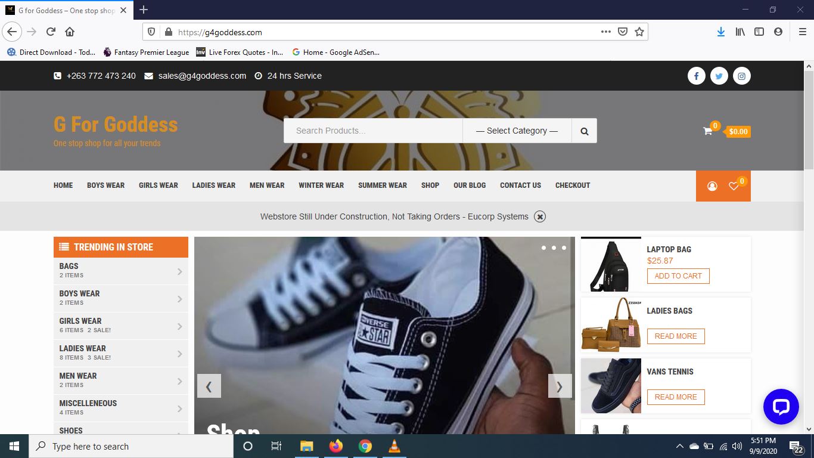The image size is (814, 458).
Task: Open the Twitter social icon
Action: (719, 76)
